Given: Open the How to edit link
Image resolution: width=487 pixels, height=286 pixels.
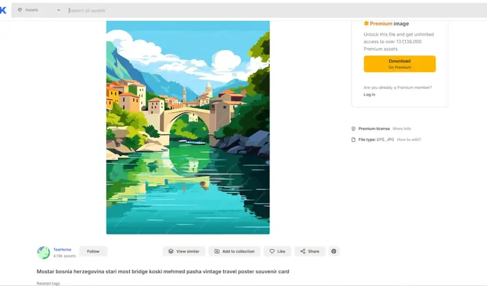Looking at the screenshot, I should tap(408, 140).
